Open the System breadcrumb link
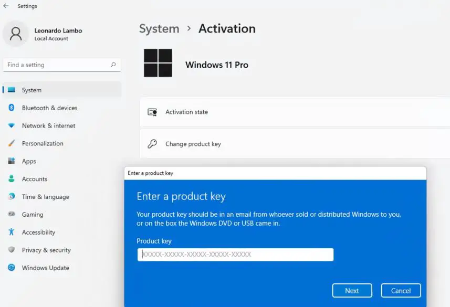Screen dimensions: 450x307 tap(159, 29)
